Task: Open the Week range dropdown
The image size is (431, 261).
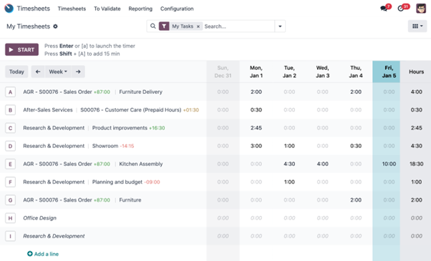Action: pos(58,72)
